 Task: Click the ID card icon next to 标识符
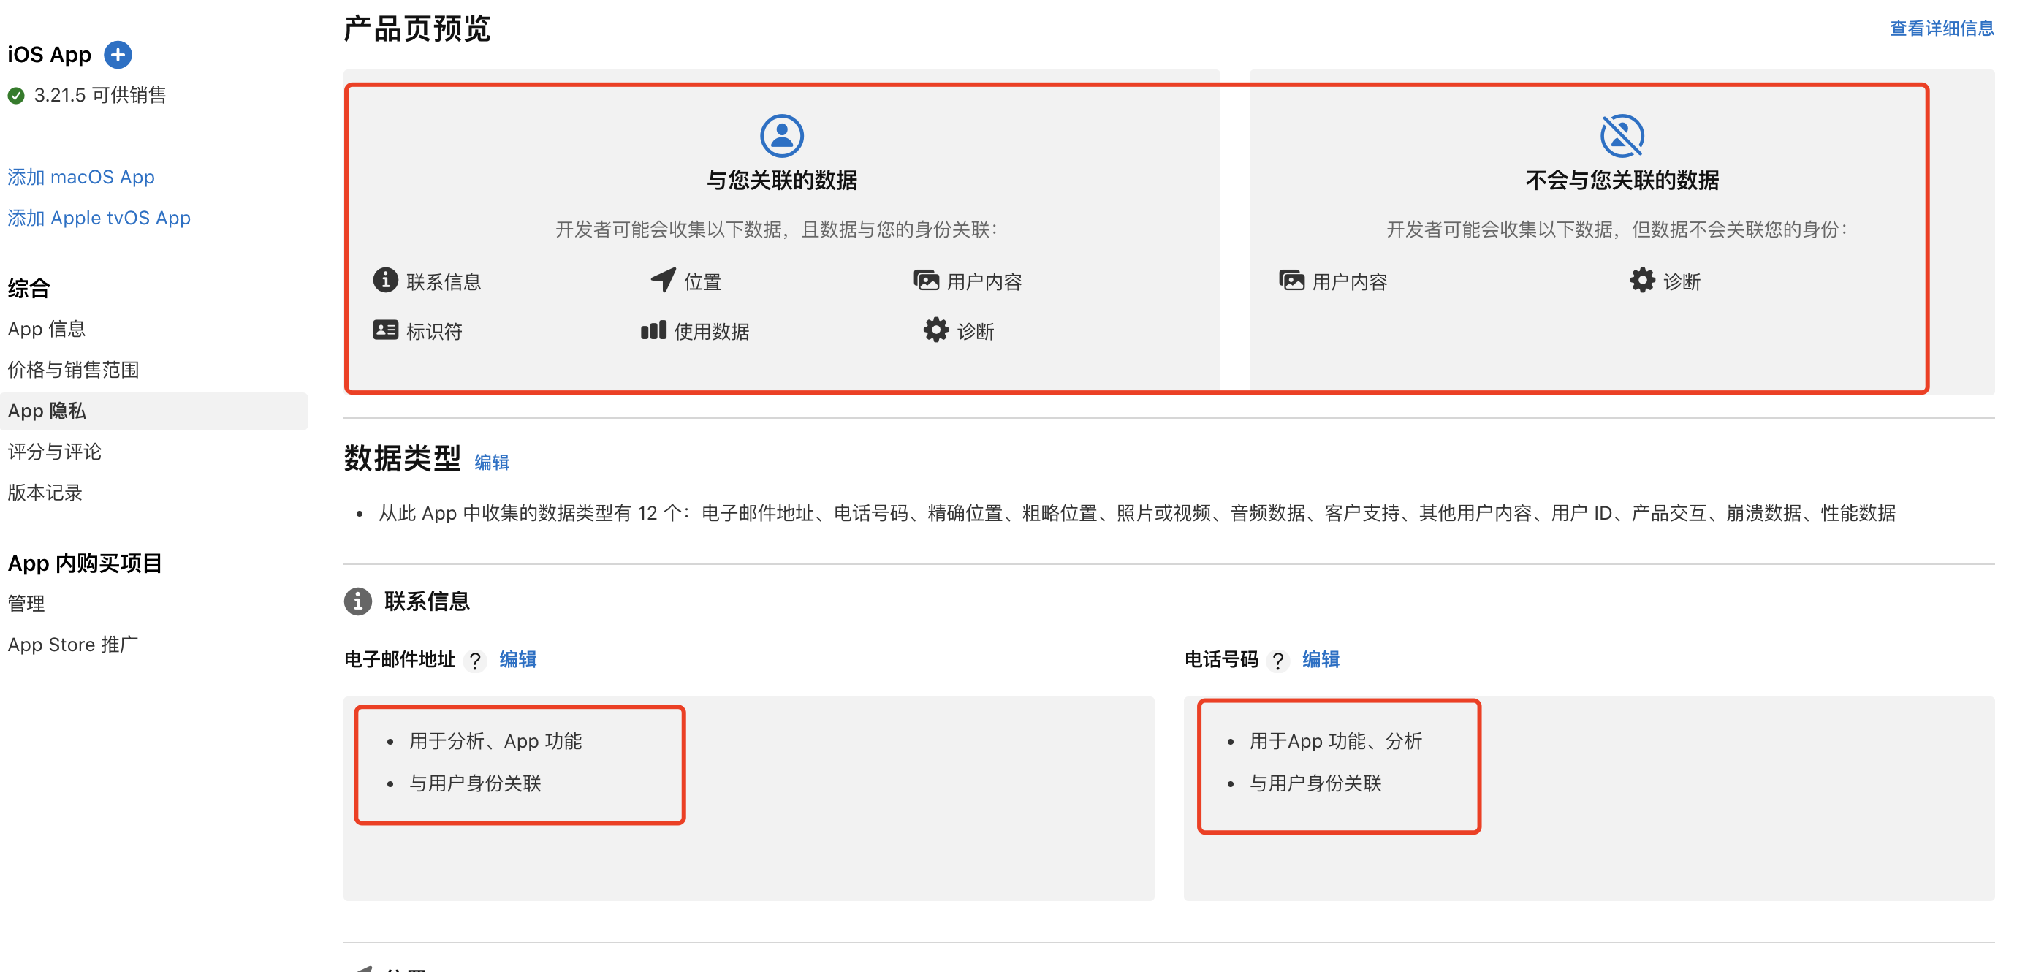pos(385,330)
